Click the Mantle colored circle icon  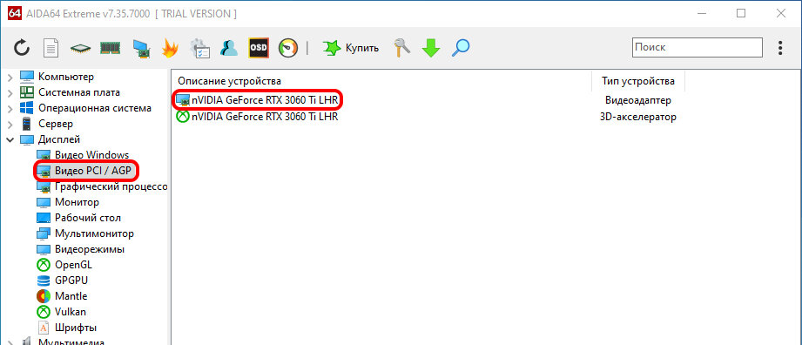click(x=44, y=296)
